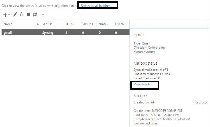Open the View details link
The image size is (210, 127).
142,84
